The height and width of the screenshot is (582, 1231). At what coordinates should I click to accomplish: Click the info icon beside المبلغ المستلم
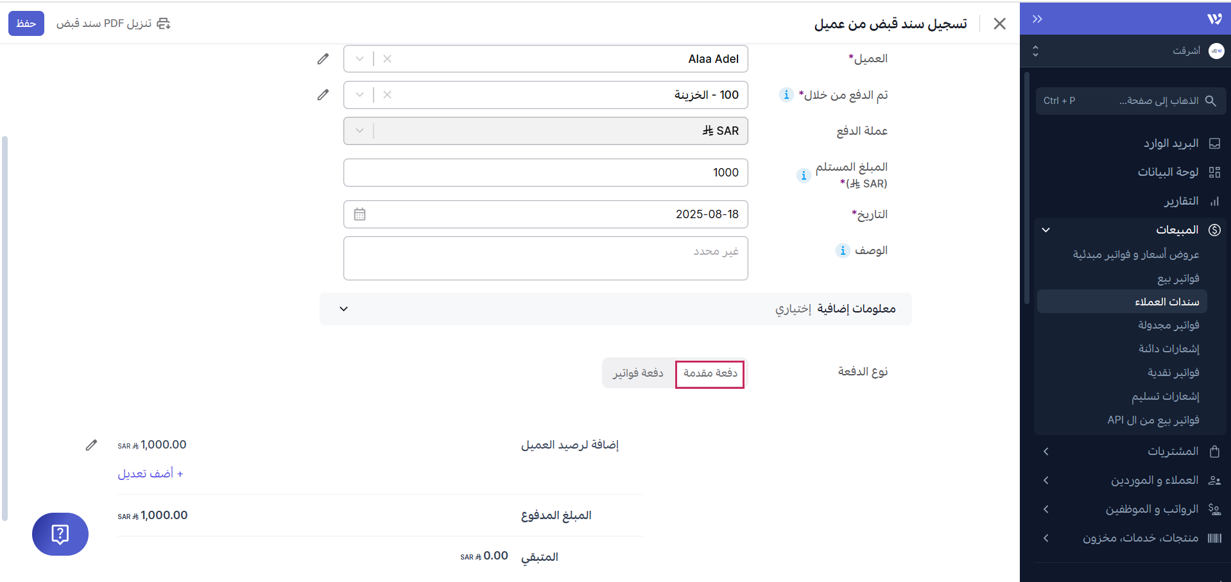point(804,175)
